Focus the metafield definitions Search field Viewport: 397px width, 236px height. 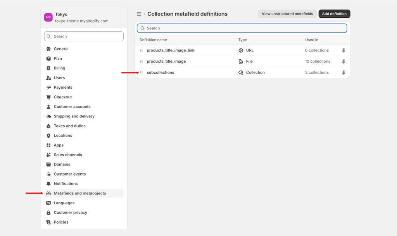pyautogui.click(x=242, y=28)
